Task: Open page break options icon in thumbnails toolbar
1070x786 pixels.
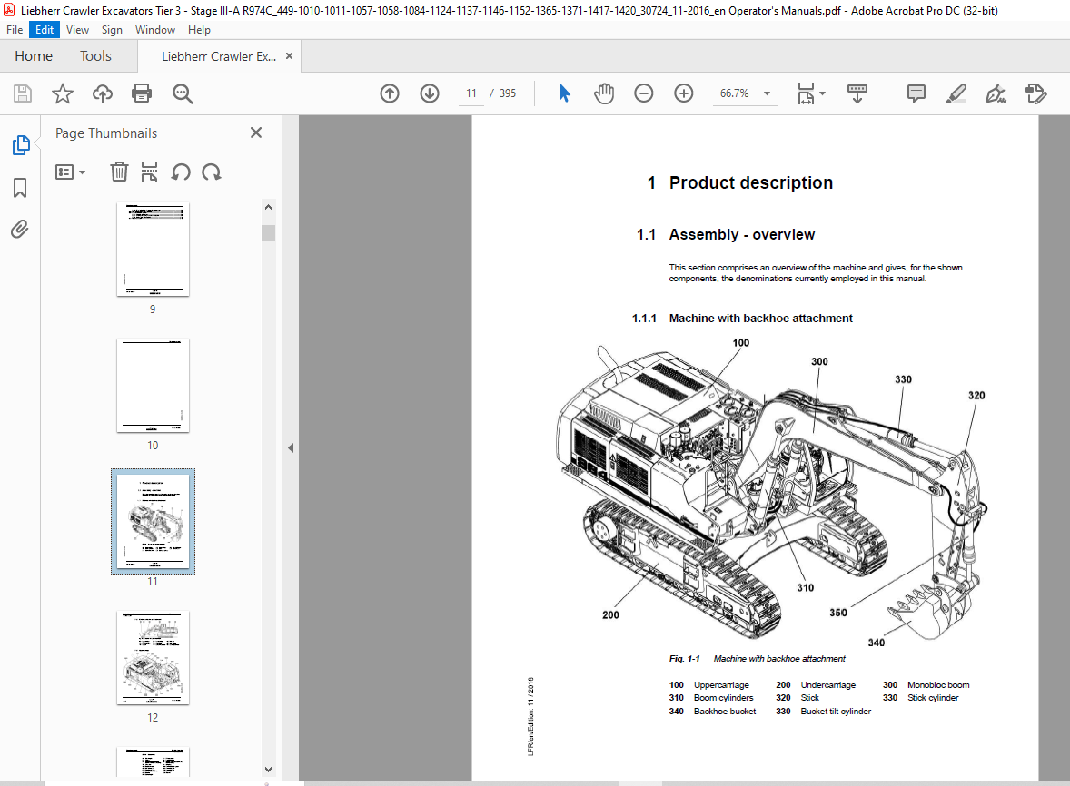Action: coord(150,172)
